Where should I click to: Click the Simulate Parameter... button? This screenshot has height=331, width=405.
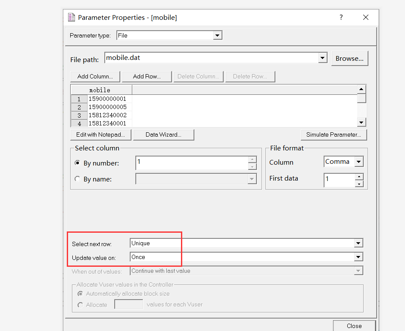pyautogui.click(x=334, y=135)
